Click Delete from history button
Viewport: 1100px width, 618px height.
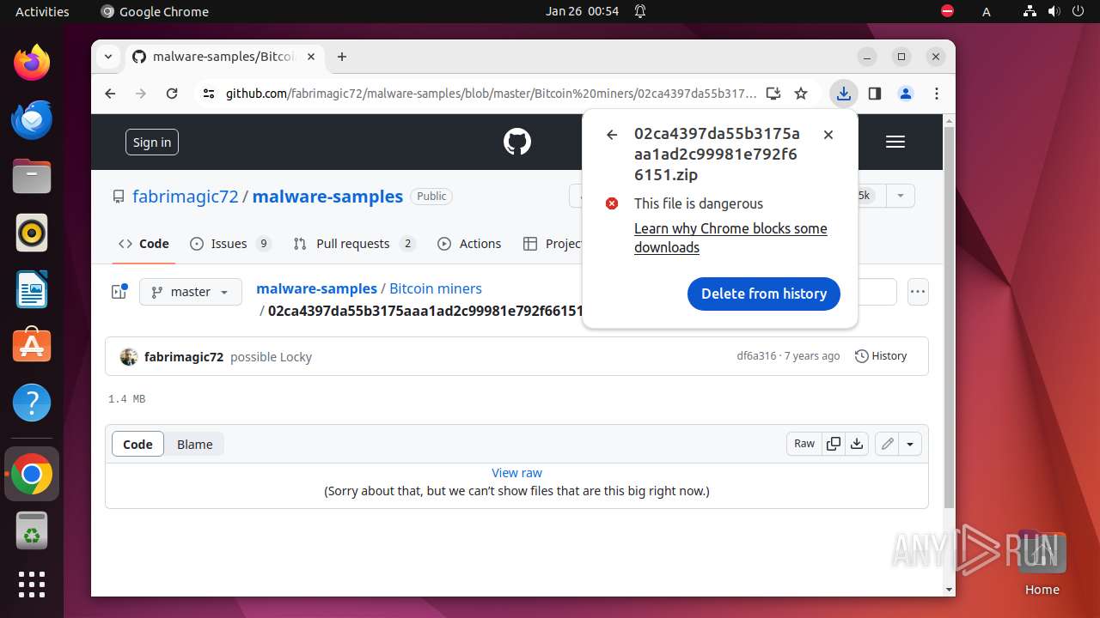[764, 294]
